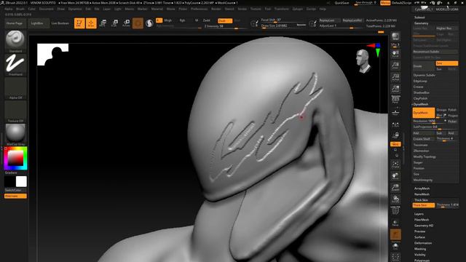Open the Document menu

47,9
